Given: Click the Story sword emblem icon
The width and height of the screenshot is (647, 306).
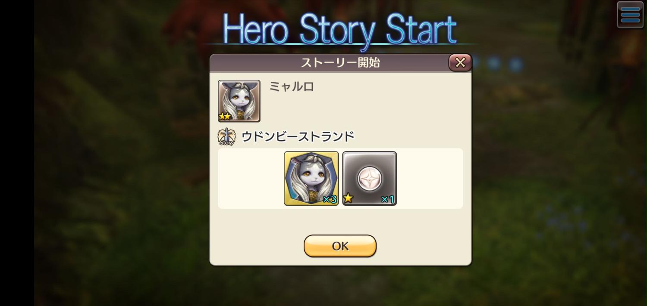Looking at the screenshot, I should (x=226, y=137).
